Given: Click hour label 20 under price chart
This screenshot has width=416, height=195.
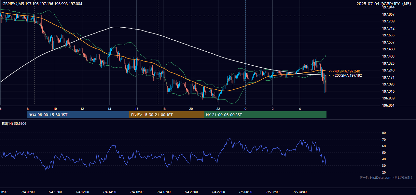Looking at the screenshot, I should click(x=191, y=109).
